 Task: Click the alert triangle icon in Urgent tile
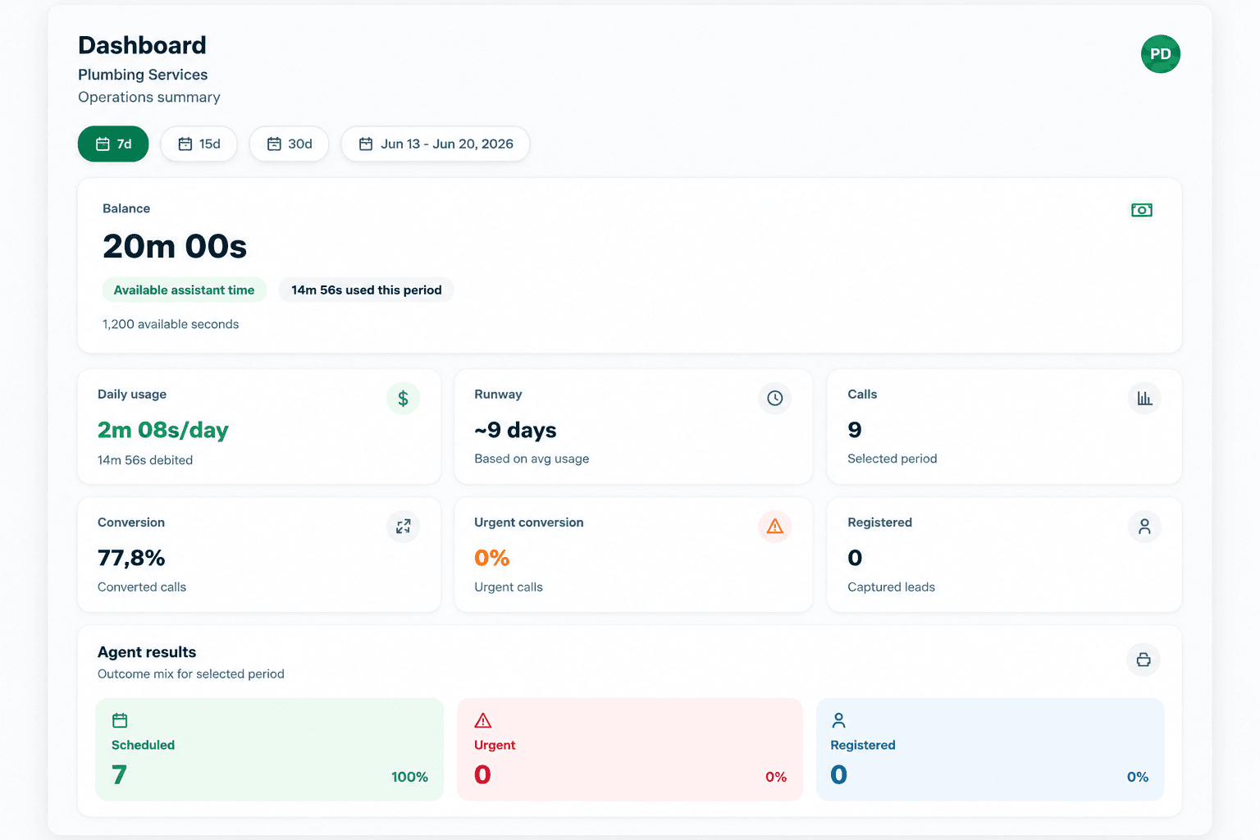tap(483, 720)
